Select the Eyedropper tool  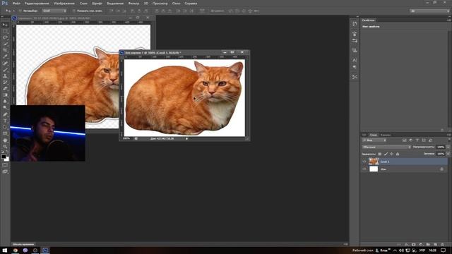coord(5,56)
